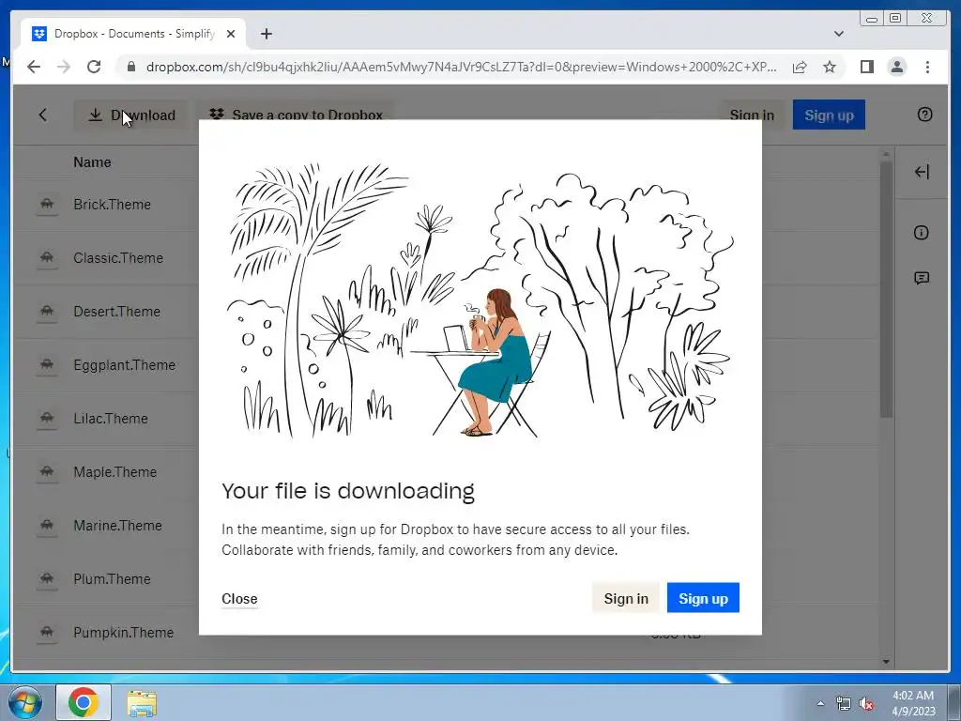Open Windows Explorer from the taskbar
This screenshot has width=961, height=721.
(142, 702)
